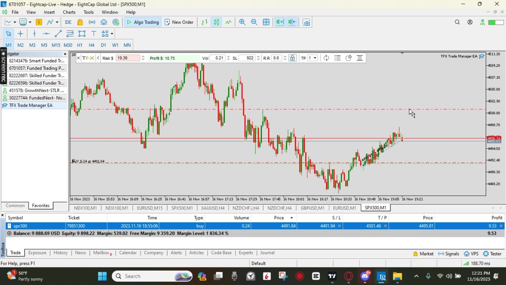
Task: Expand the account summary row in Trade tab
Action: (9, 234)
